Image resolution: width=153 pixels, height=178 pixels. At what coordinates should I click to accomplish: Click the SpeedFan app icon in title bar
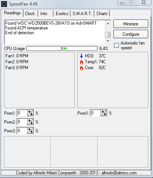[x=4, y=4]
